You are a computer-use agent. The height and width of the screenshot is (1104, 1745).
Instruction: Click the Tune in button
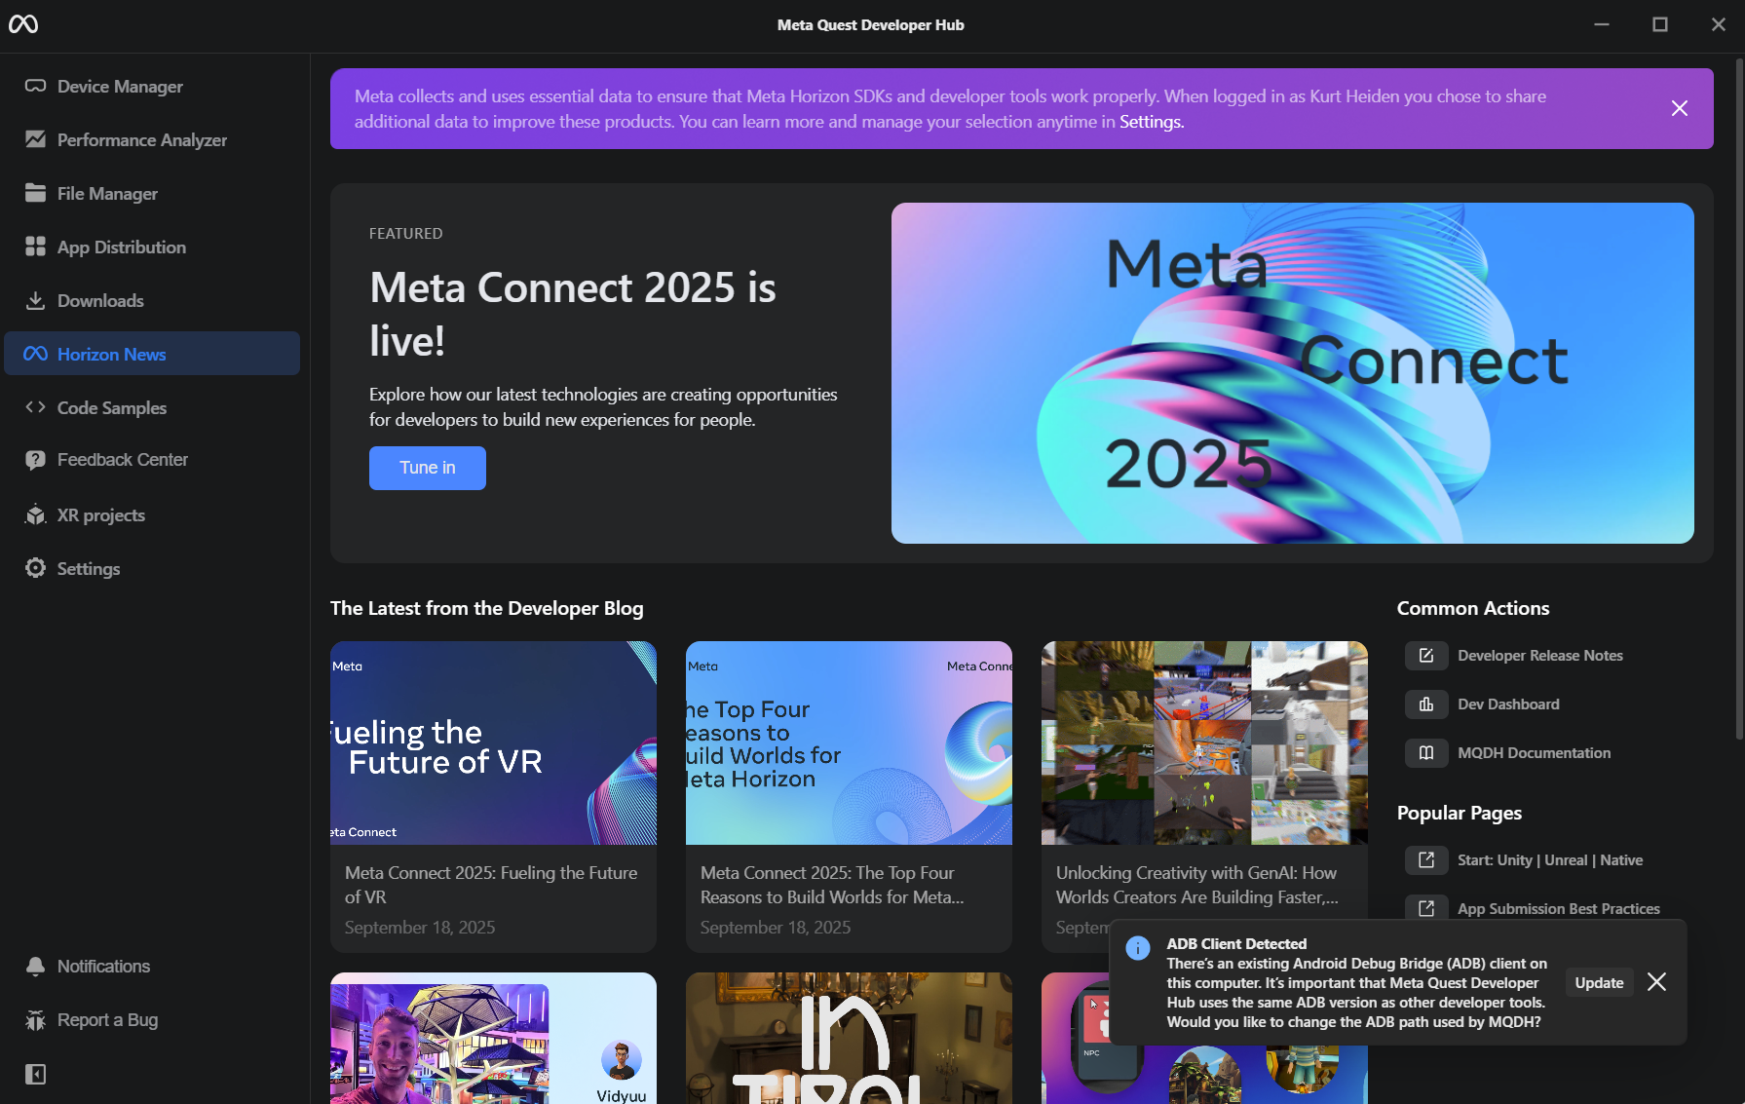pos(428,468)
